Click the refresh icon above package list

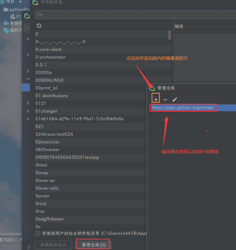(39, 26)
